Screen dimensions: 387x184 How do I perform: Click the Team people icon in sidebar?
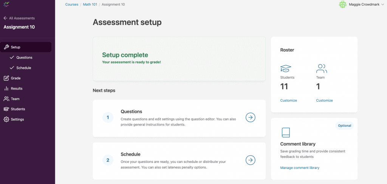click(x=6, y=99)
